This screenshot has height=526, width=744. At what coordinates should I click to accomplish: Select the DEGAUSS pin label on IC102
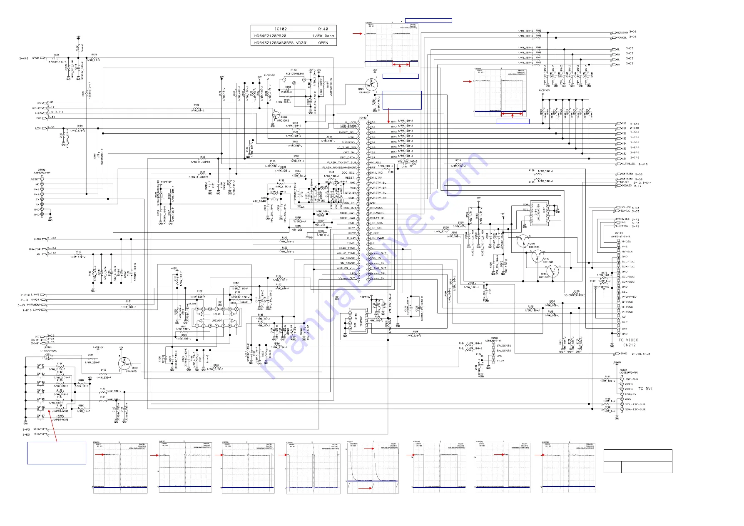click(376, 208)
